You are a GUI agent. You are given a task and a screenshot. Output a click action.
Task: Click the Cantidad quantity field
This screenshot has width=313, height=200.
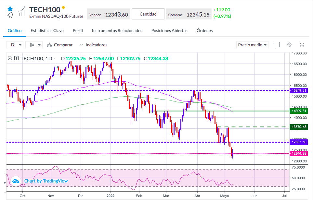click(148, 14)
